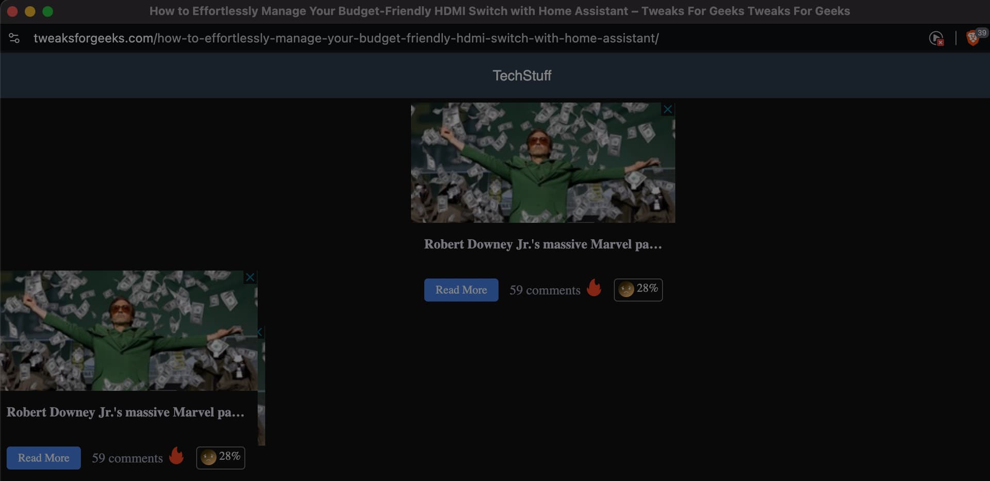Viewport: 990px width, 481px height.
Task: Click the yellow minimize window button
Action: 30,11
